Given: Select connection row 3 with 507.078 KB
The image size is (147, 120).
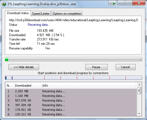Looking at the screenshot, I should coord(71,100).
